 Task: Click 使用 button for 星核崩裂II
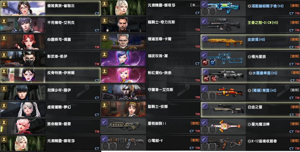[x=195, y=124]
